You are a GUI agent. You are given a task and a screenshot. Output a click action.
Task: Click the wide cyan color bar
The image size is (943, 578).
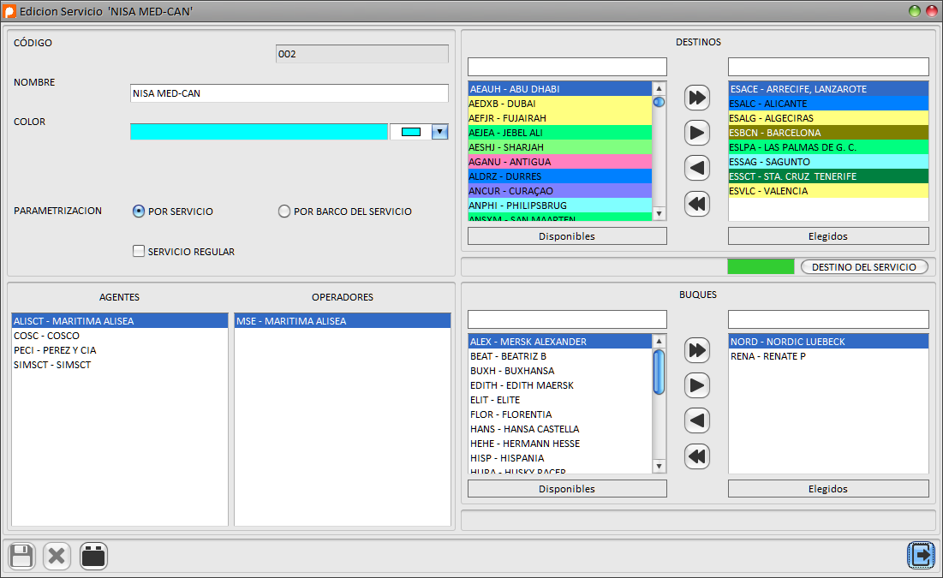259,132
